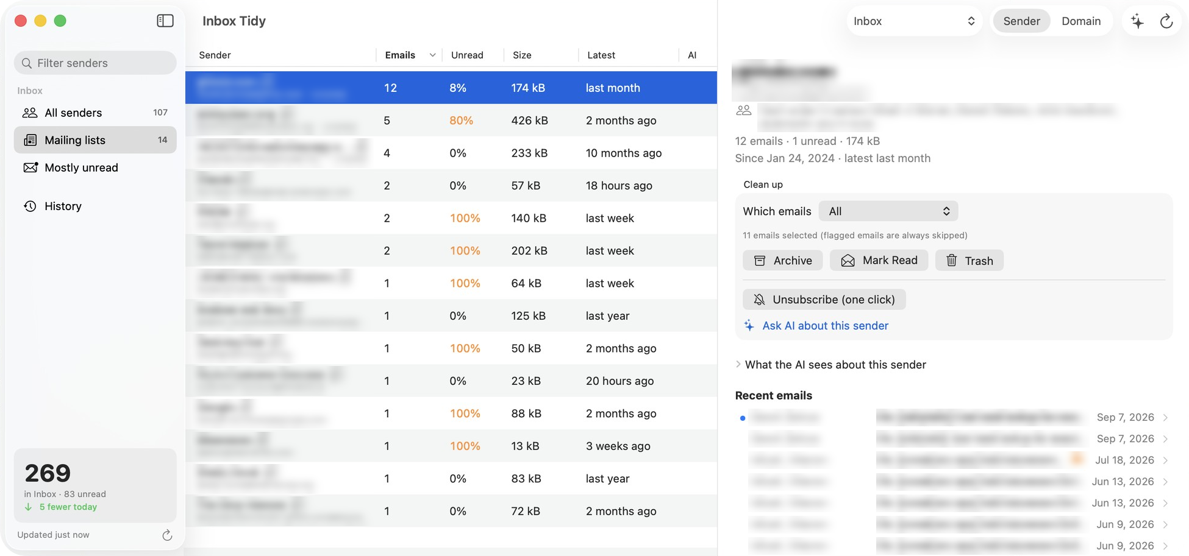Mark selected emails as read
Screen dimensions: 1189x556
(879, 261)
